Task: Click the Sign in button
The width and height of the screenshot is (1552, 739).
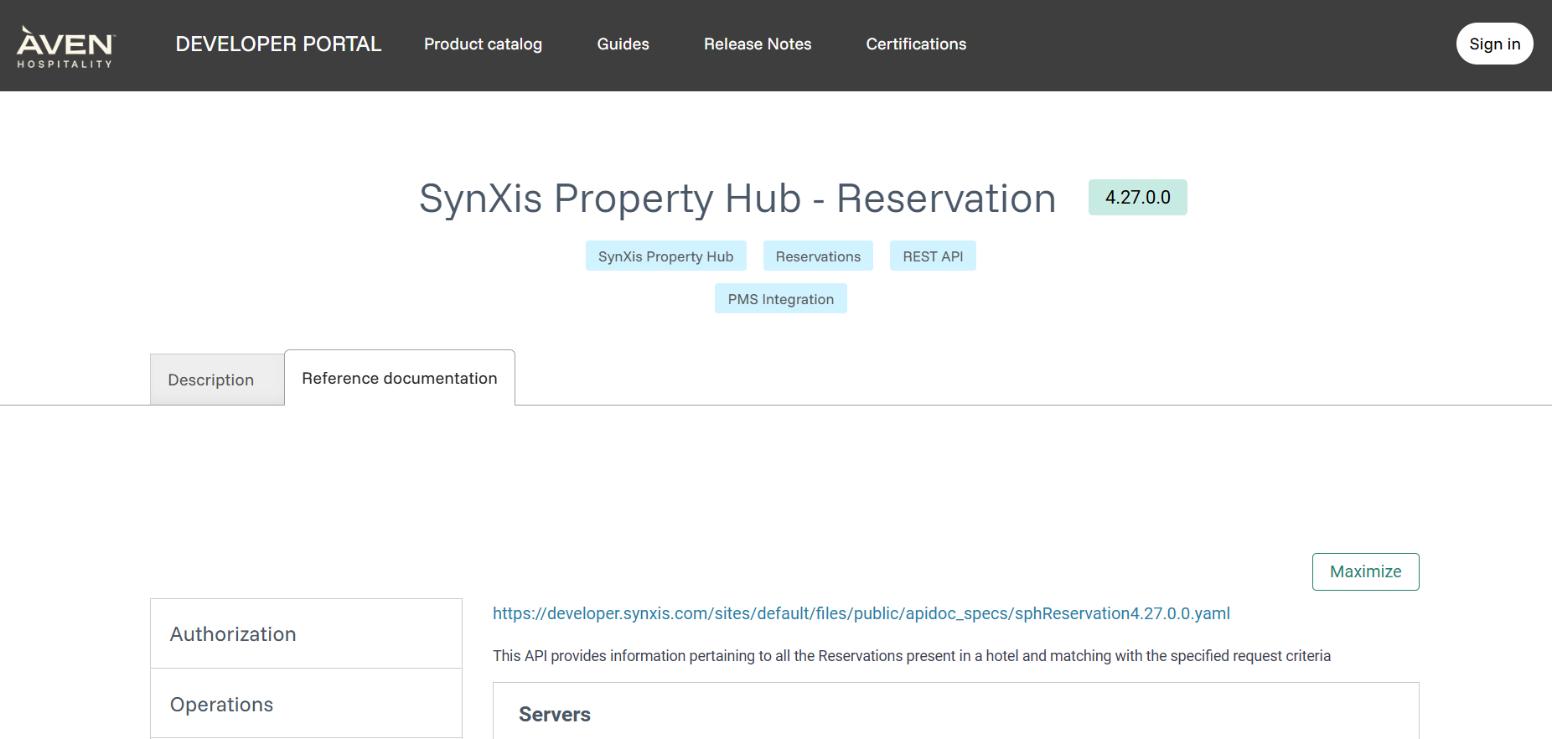Action: click(1494, 44)
